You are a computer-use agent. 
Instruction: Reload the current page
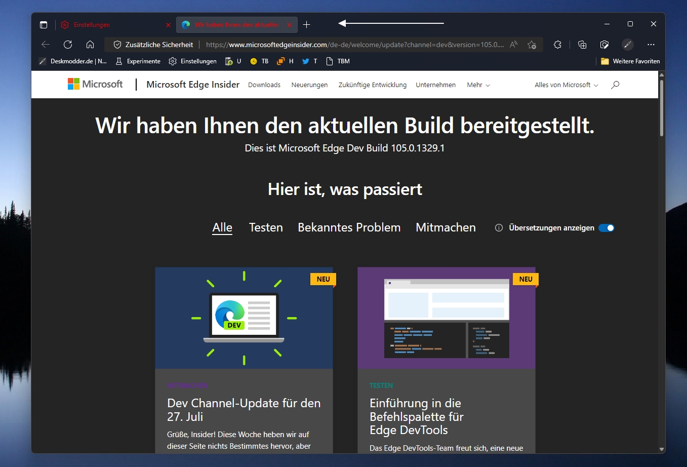68,45
